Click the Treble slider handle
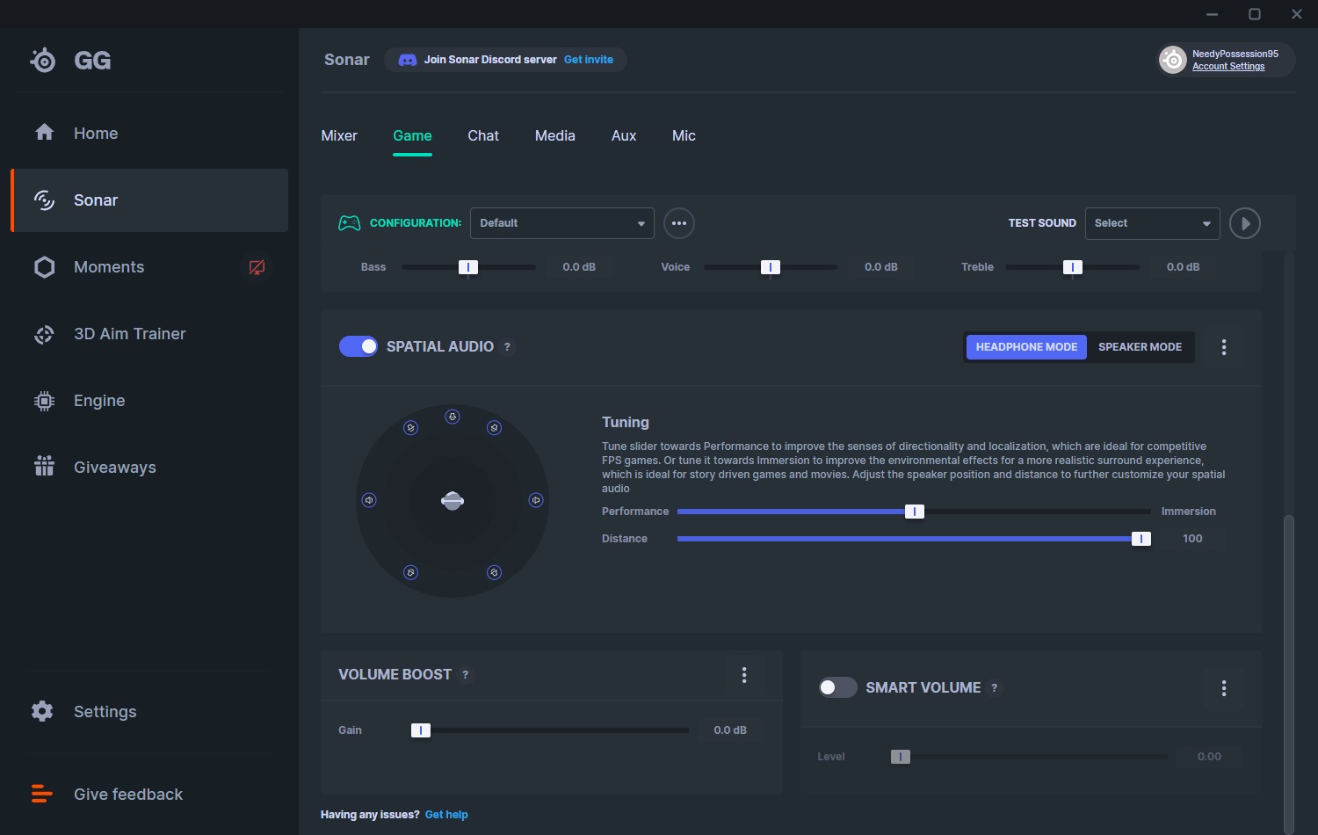 tap(1073, 267)
